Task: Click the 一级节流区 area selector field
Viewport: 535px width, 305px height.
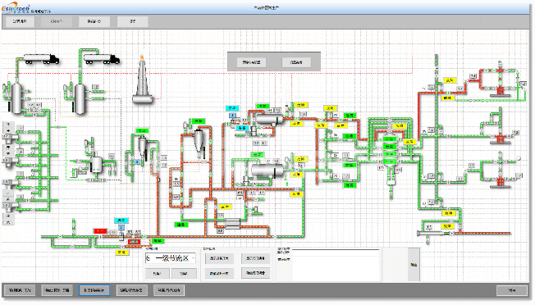Action: pos(170,258)
